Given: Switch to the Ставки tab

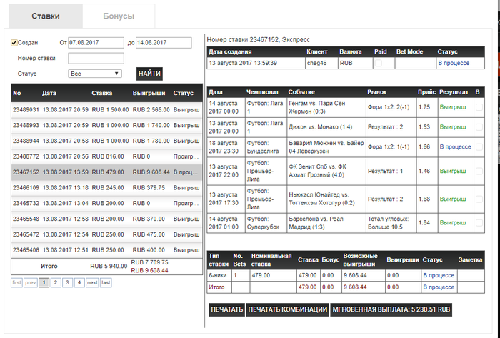Looking at the screenshot, I should tap(46, 16).
